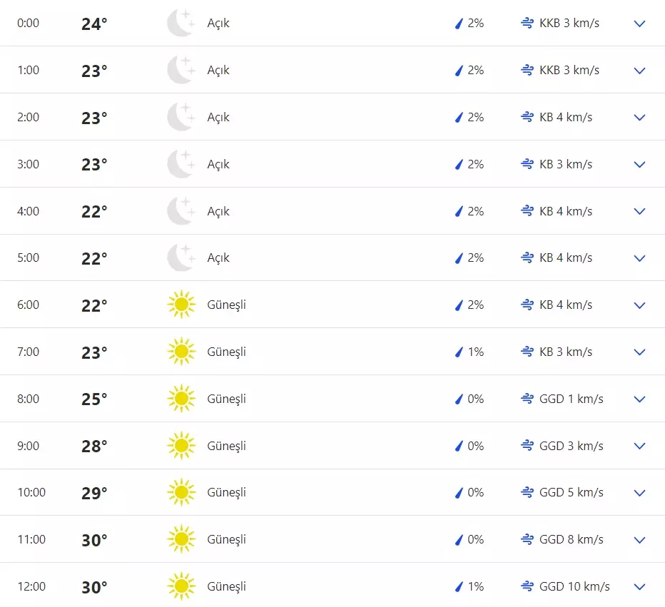Click the "KB 4 km/s" wind text at 2:00
The height and width of the screenshot is (607, 665).
pos(566,117)
